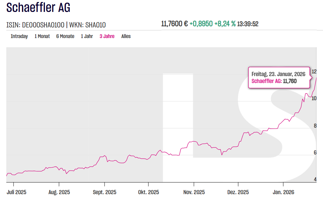This screenshot has height=213, width=323.
Task: Click the Jan. 2026 axis label
Action: (283, 192)
